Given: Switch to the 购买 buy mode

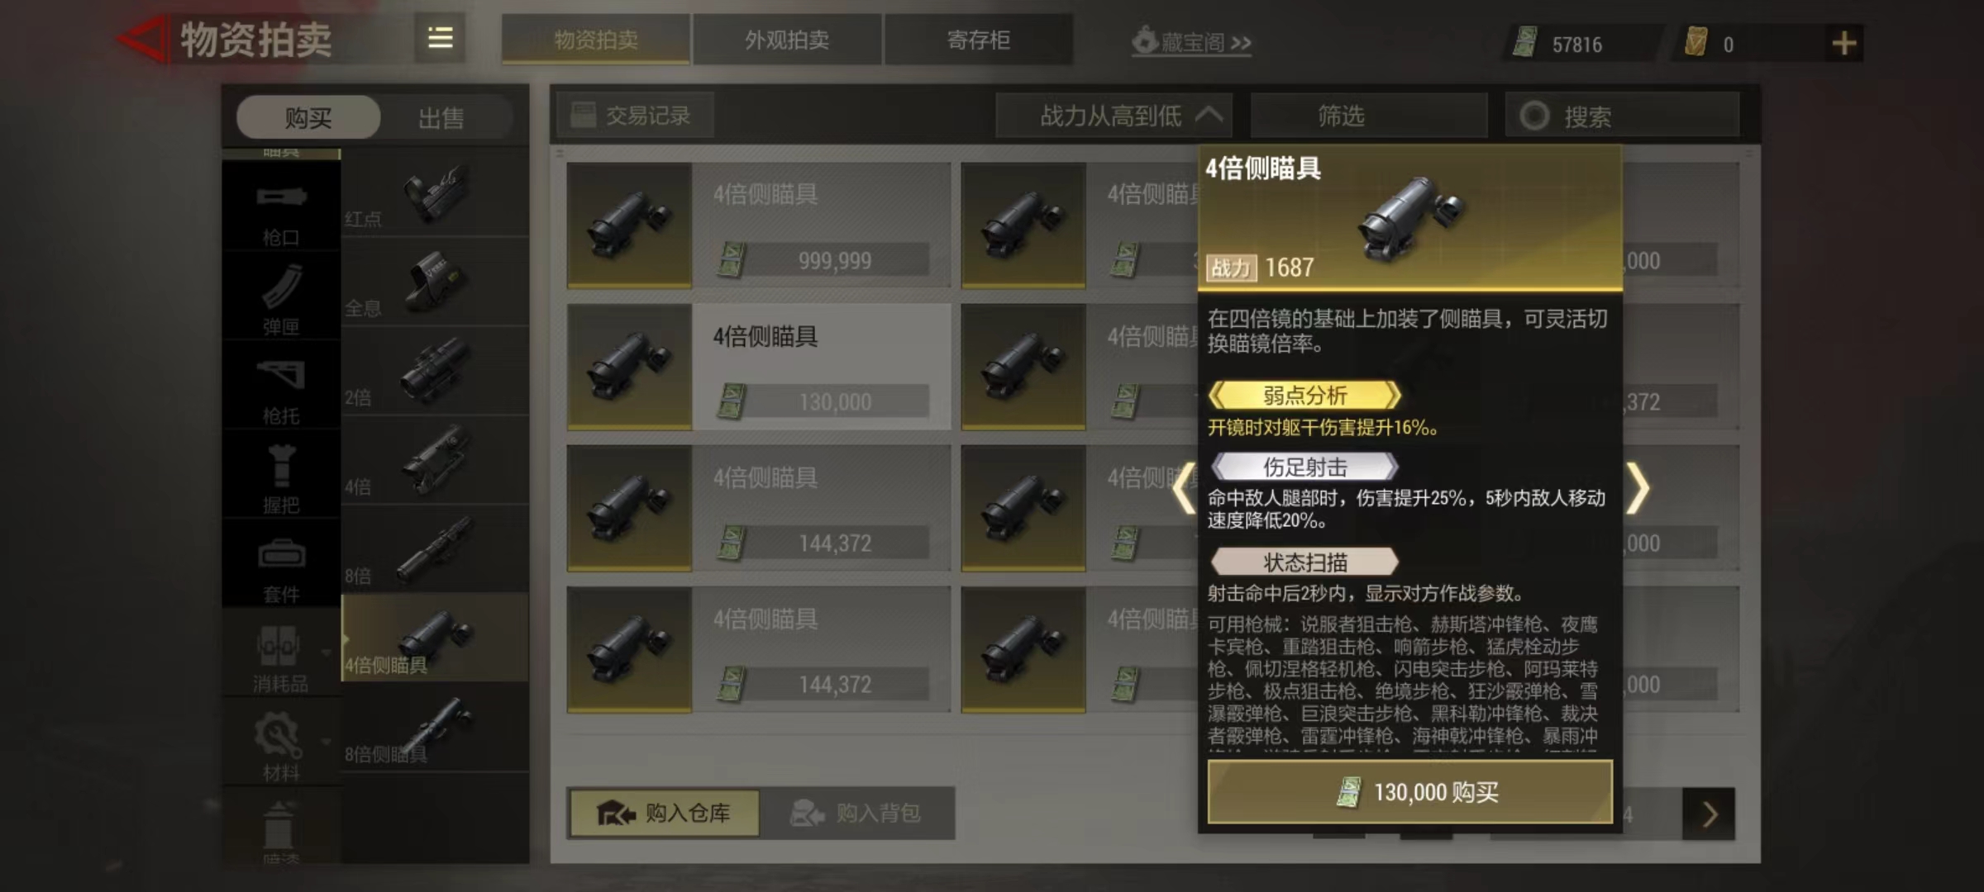Looking at the screenshot, I should [308, 117].
